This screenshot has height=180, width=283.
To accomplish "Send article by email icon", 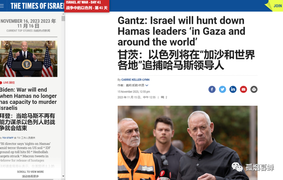I will pos(243,89).
